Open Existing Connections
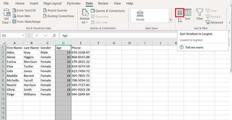This screenshot has width=232, height=120. click(x=59, y=16)
